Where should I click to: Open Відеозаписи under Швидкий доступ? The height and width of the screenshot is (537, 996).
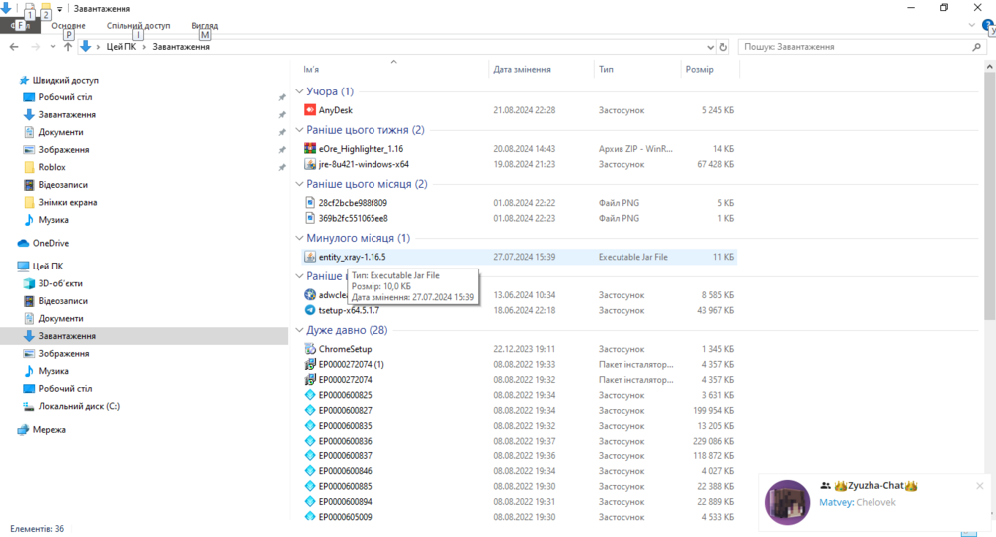pyautogui.click(x=62, y=185)
